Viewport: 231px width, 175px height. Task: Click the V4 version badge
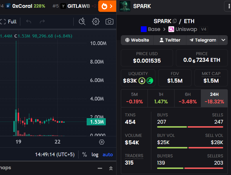click(x=203, y=29)
